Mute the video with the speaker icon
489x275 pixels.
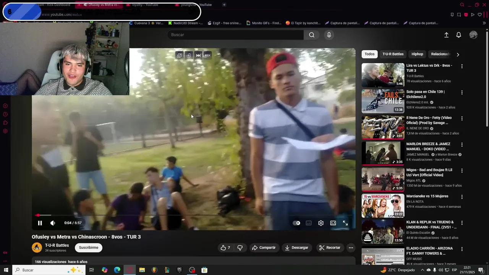coord(53,223)
